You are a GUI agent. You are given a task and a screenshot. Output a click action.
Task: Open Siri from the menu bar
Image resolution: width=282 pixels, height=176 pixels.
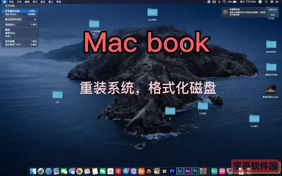(x=272, y=2)
